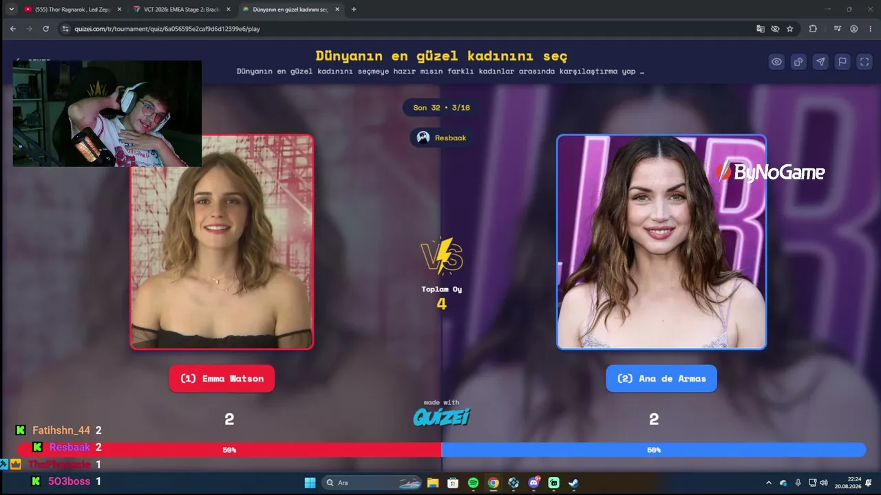Click the Ara taskbar search box

click(372, 483)
